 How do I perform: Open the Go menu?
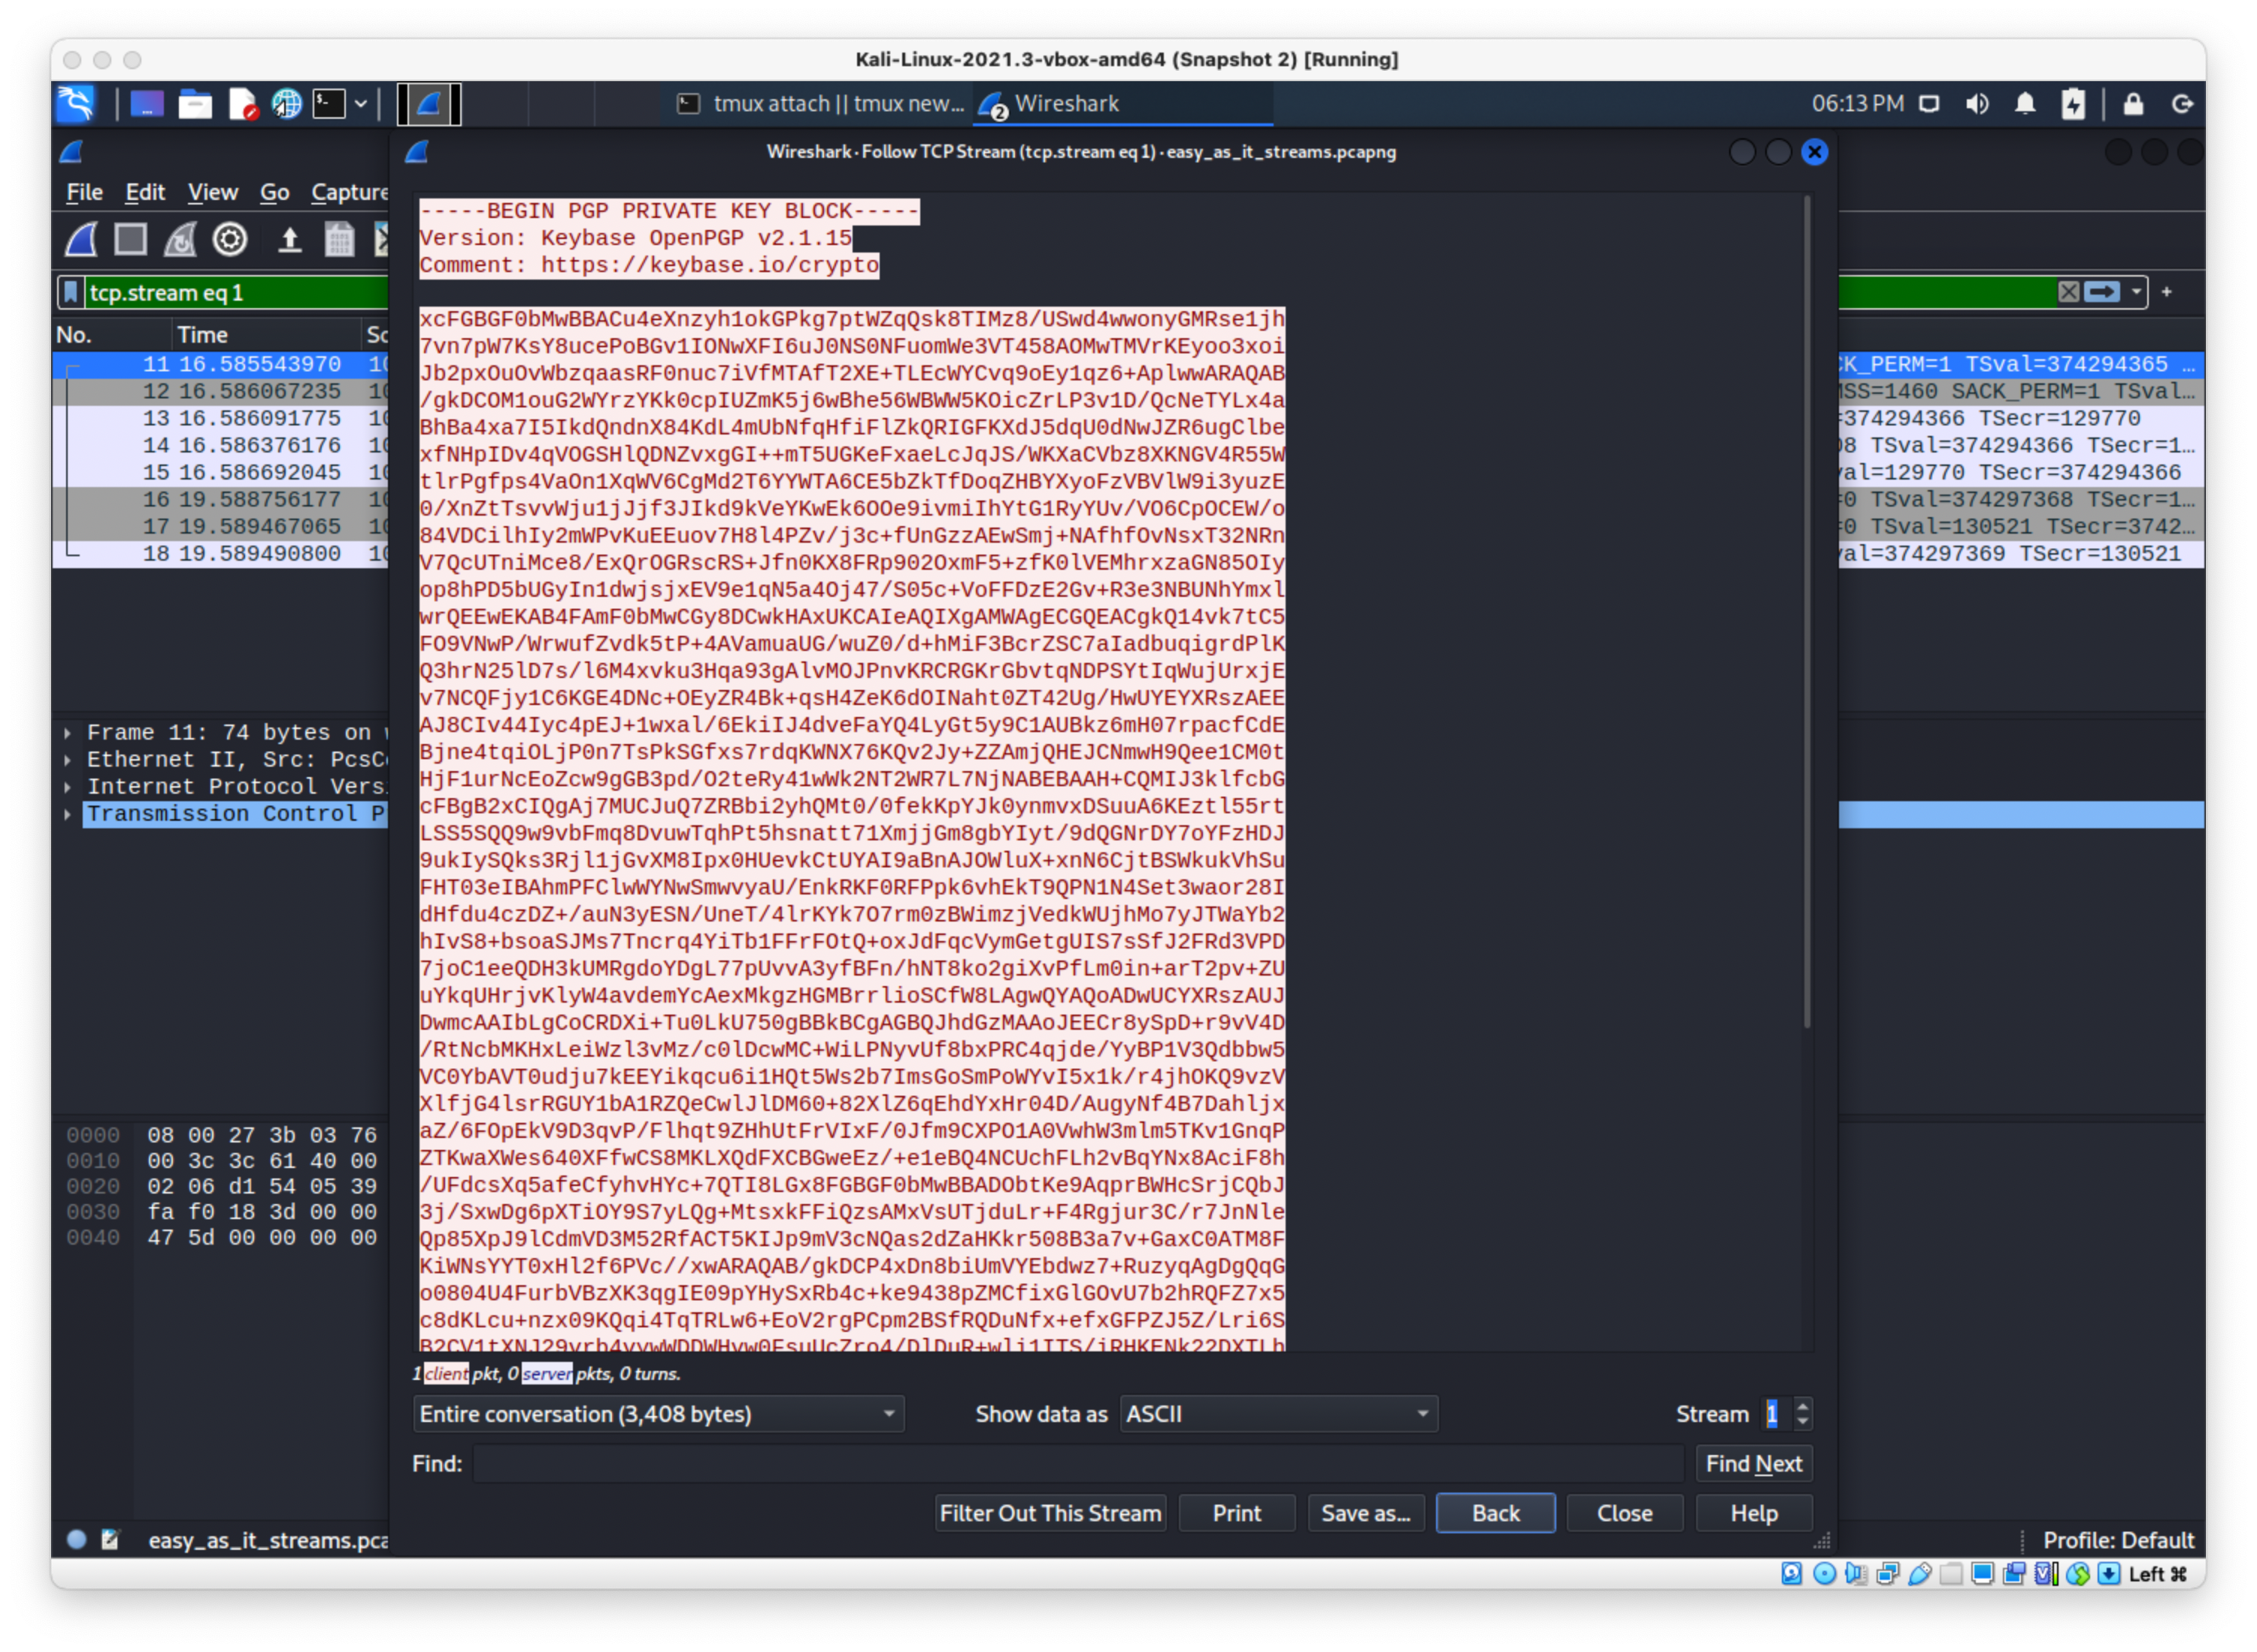pos(275,192)
